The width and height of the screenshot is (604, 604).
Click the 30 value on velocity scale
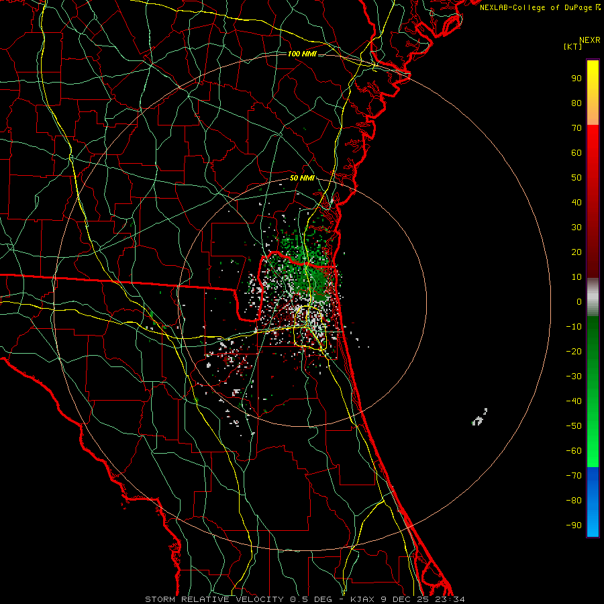576,228
